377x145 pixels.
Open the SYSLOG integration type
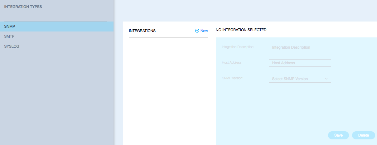tap(12, 46)
